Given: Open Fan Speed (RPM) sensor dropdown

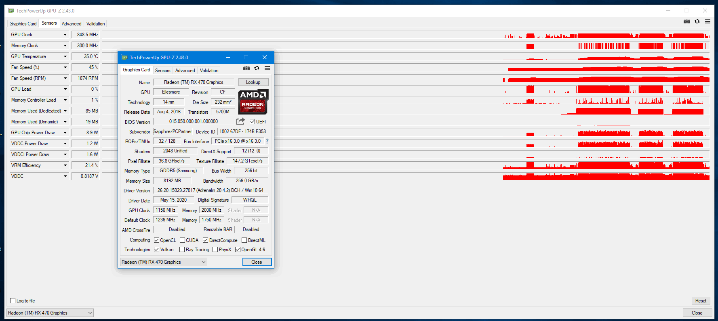Looking at the screenshot, I should pyautogui.click(x=65, y=78).
